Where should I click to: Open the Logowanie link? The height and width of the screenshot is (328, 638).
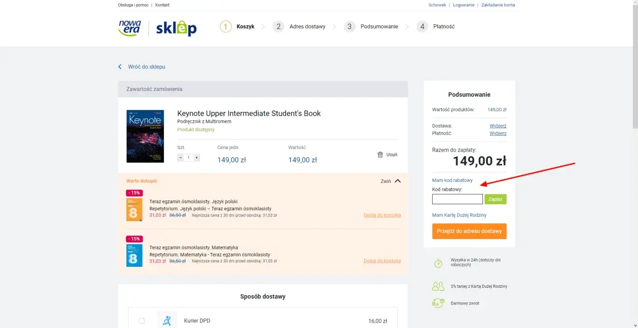(464, 5)
